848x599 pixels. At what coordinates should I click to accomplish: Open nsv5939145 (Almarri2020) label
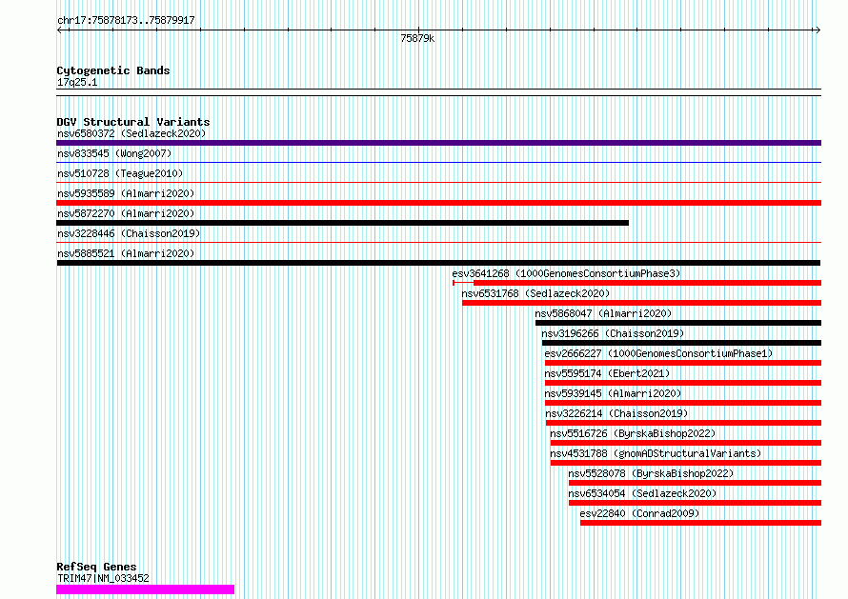[x=613, y=393]
